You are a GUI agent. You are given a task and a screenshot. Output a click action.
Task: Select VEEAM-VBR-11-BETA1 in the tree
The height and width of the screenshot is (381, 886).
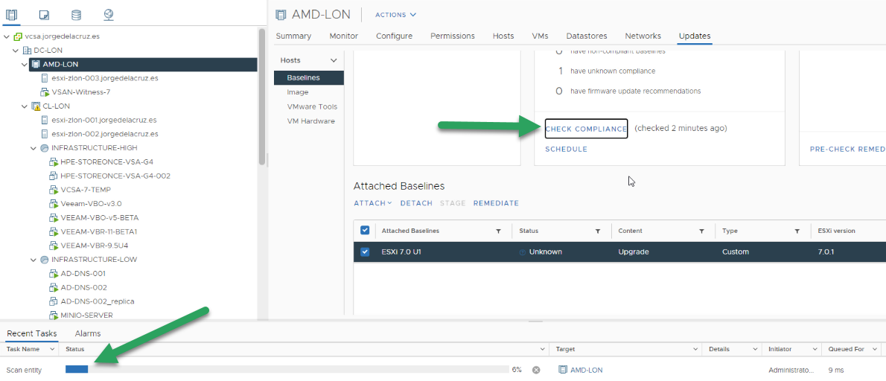(99, 231)
